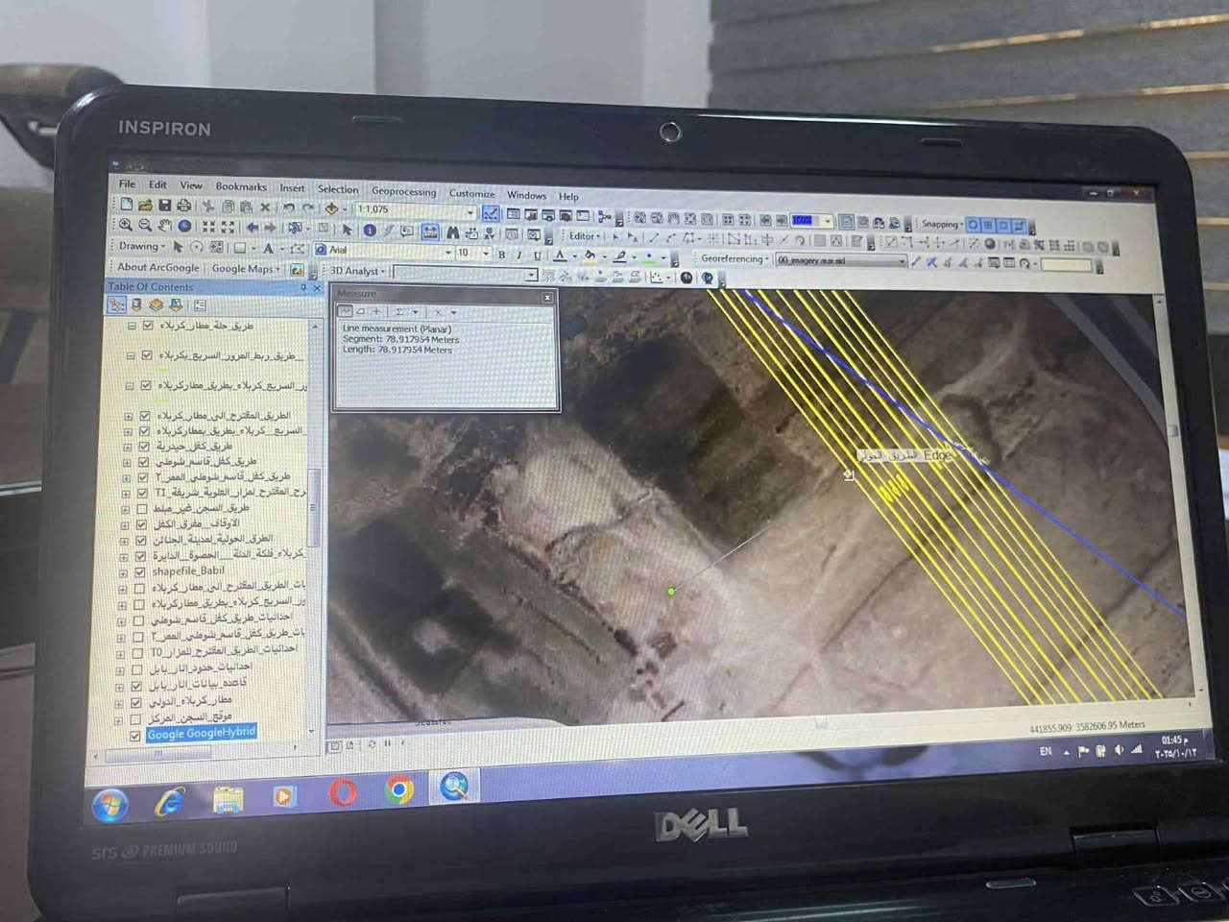
Task: Click the Save document icon
Action: pyautogui.click(x=164, y=205)
